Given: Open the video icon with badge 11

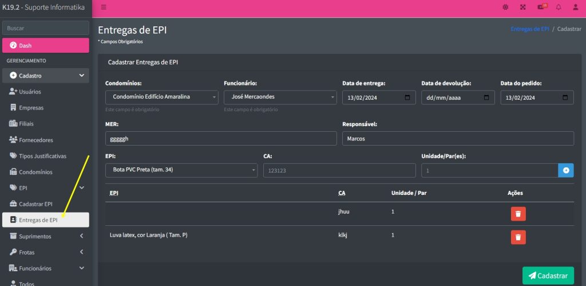Looking at the screenshot, I should tap(541, 7).
